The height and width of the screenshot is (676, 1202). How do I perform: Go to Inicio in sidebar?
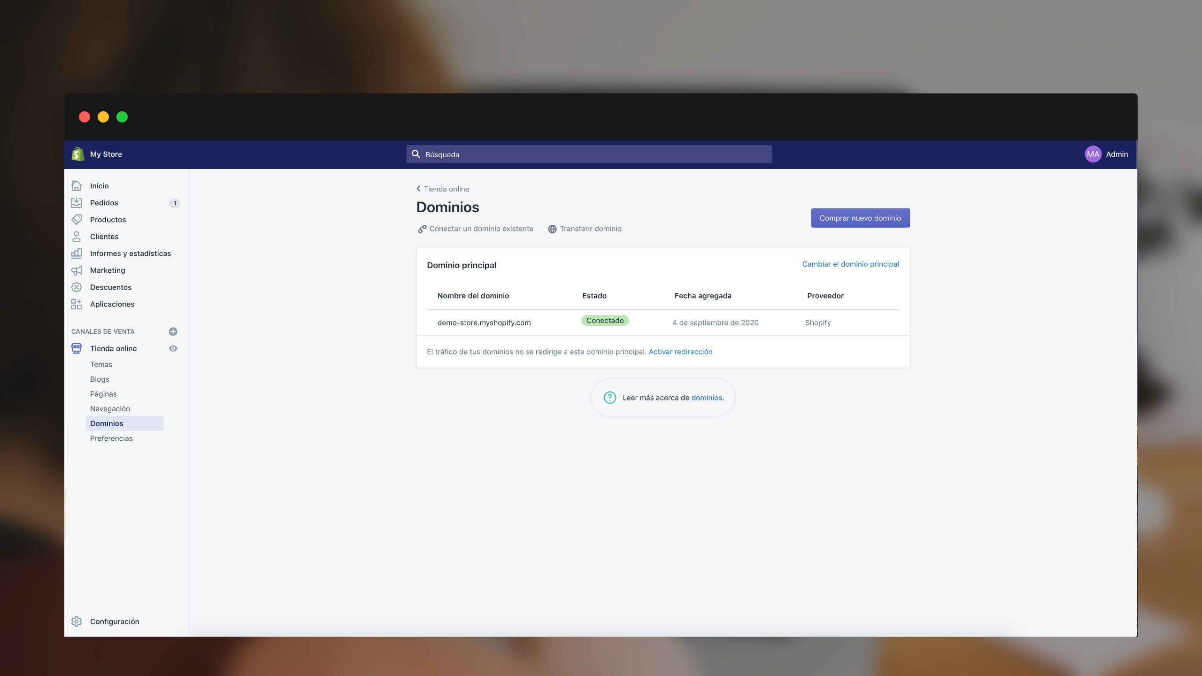pyautogui.click(x=99, y=186)
